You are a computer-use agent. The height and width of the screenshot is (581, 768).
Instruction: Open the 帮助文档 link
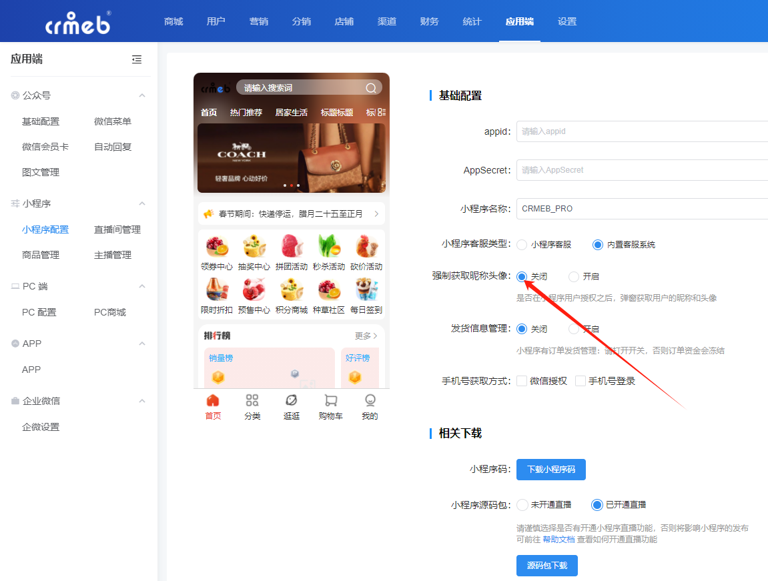(558, 539)
